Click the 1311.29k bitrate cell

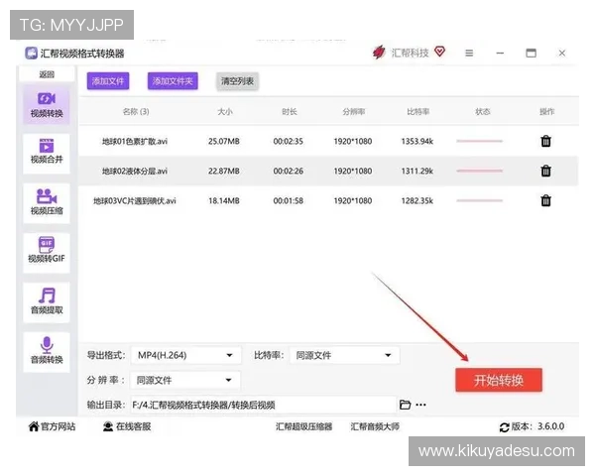(417, 172)
